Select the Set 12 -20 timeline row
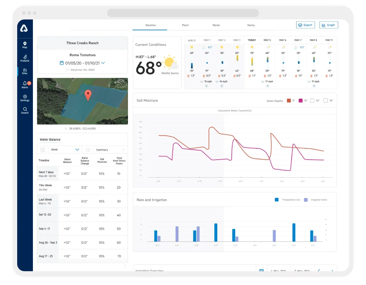The height and width of the screenshot is (285, 366). 82,215
